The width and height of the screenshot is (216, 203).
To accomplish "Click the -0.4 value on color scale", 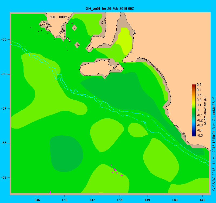I will 199,130.
